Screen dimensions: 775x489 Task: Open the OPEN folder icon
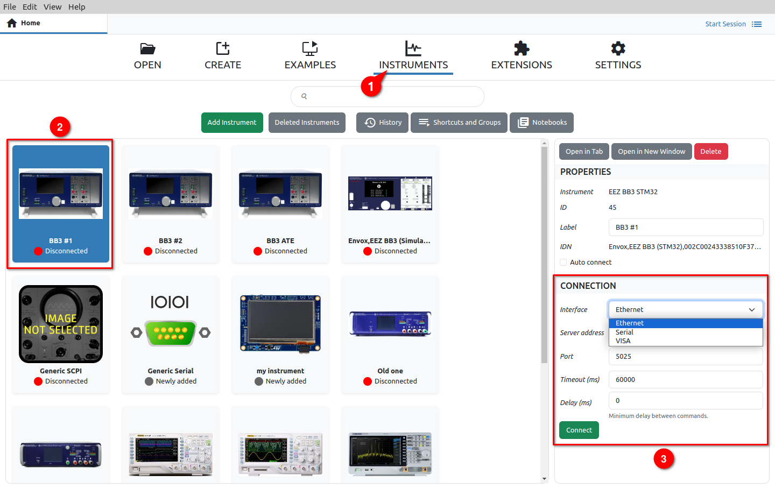point(147,48)
